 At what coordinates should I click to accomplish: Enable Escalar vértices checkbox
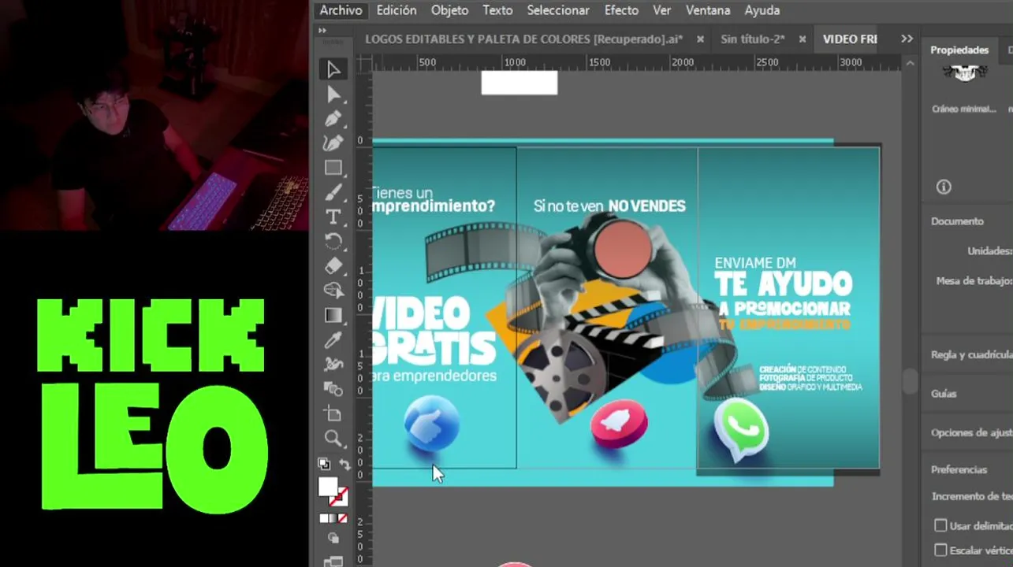(940, 550)
